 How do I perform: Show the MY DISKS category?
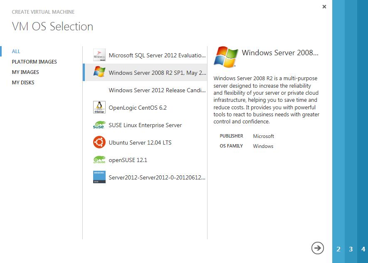(x=23, y=83)
